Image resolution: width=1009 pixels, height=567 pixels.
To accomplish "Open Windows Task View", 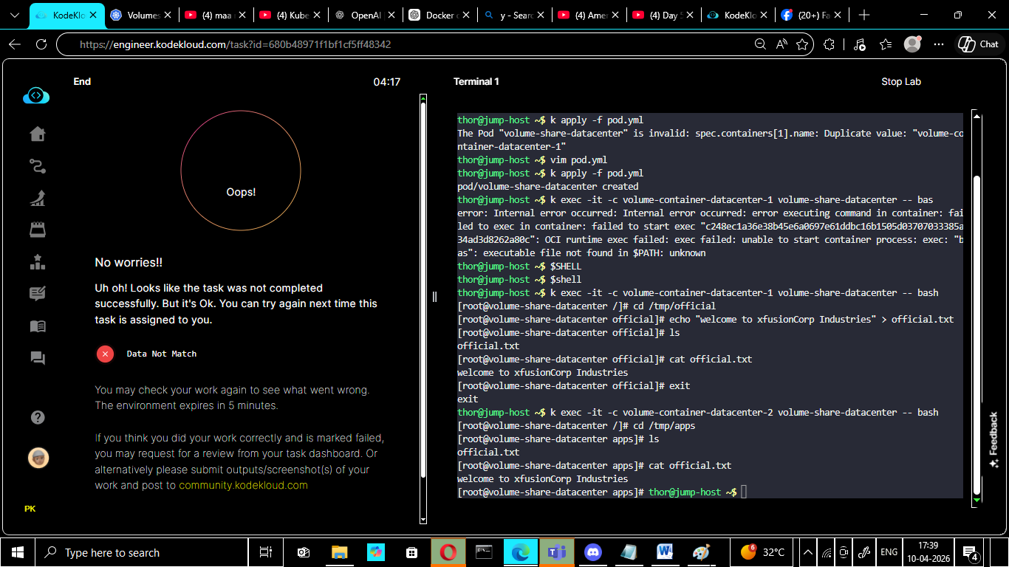I will [266, 552].
